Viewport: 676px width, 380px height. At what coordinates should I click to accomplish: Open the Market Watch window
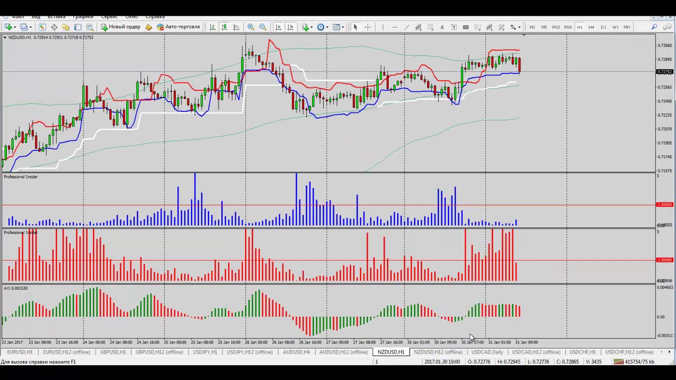(42, 27)
